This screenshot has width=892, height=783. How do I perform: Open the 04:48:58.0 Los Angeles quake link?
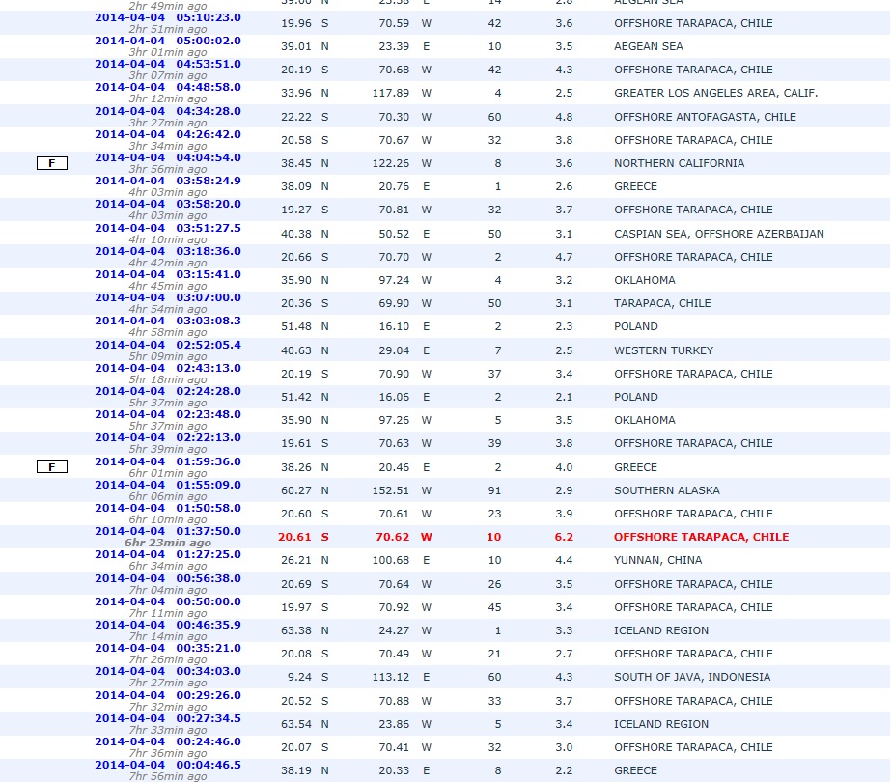(168, 87)
